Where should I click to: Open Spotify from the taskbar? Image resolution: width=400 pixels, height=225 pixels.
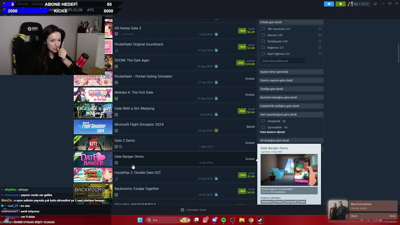[223, 220]
